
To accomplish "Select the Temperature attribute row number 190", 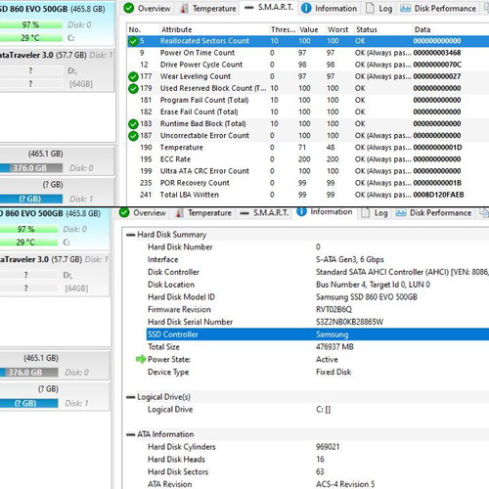I will tap(308, 148).
